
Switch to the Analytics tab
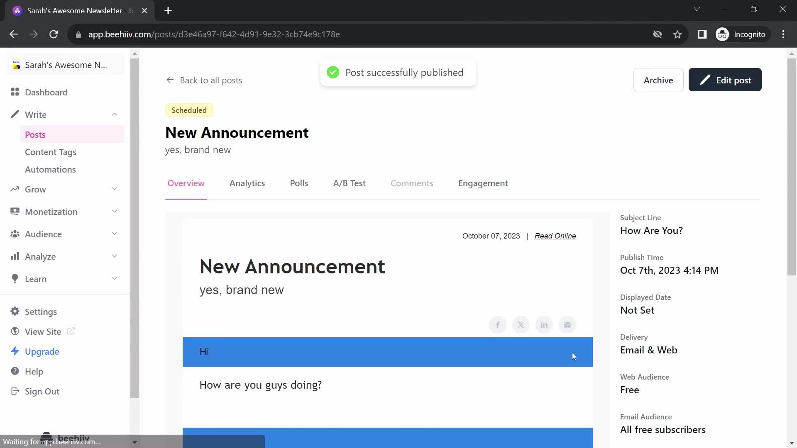247,183
